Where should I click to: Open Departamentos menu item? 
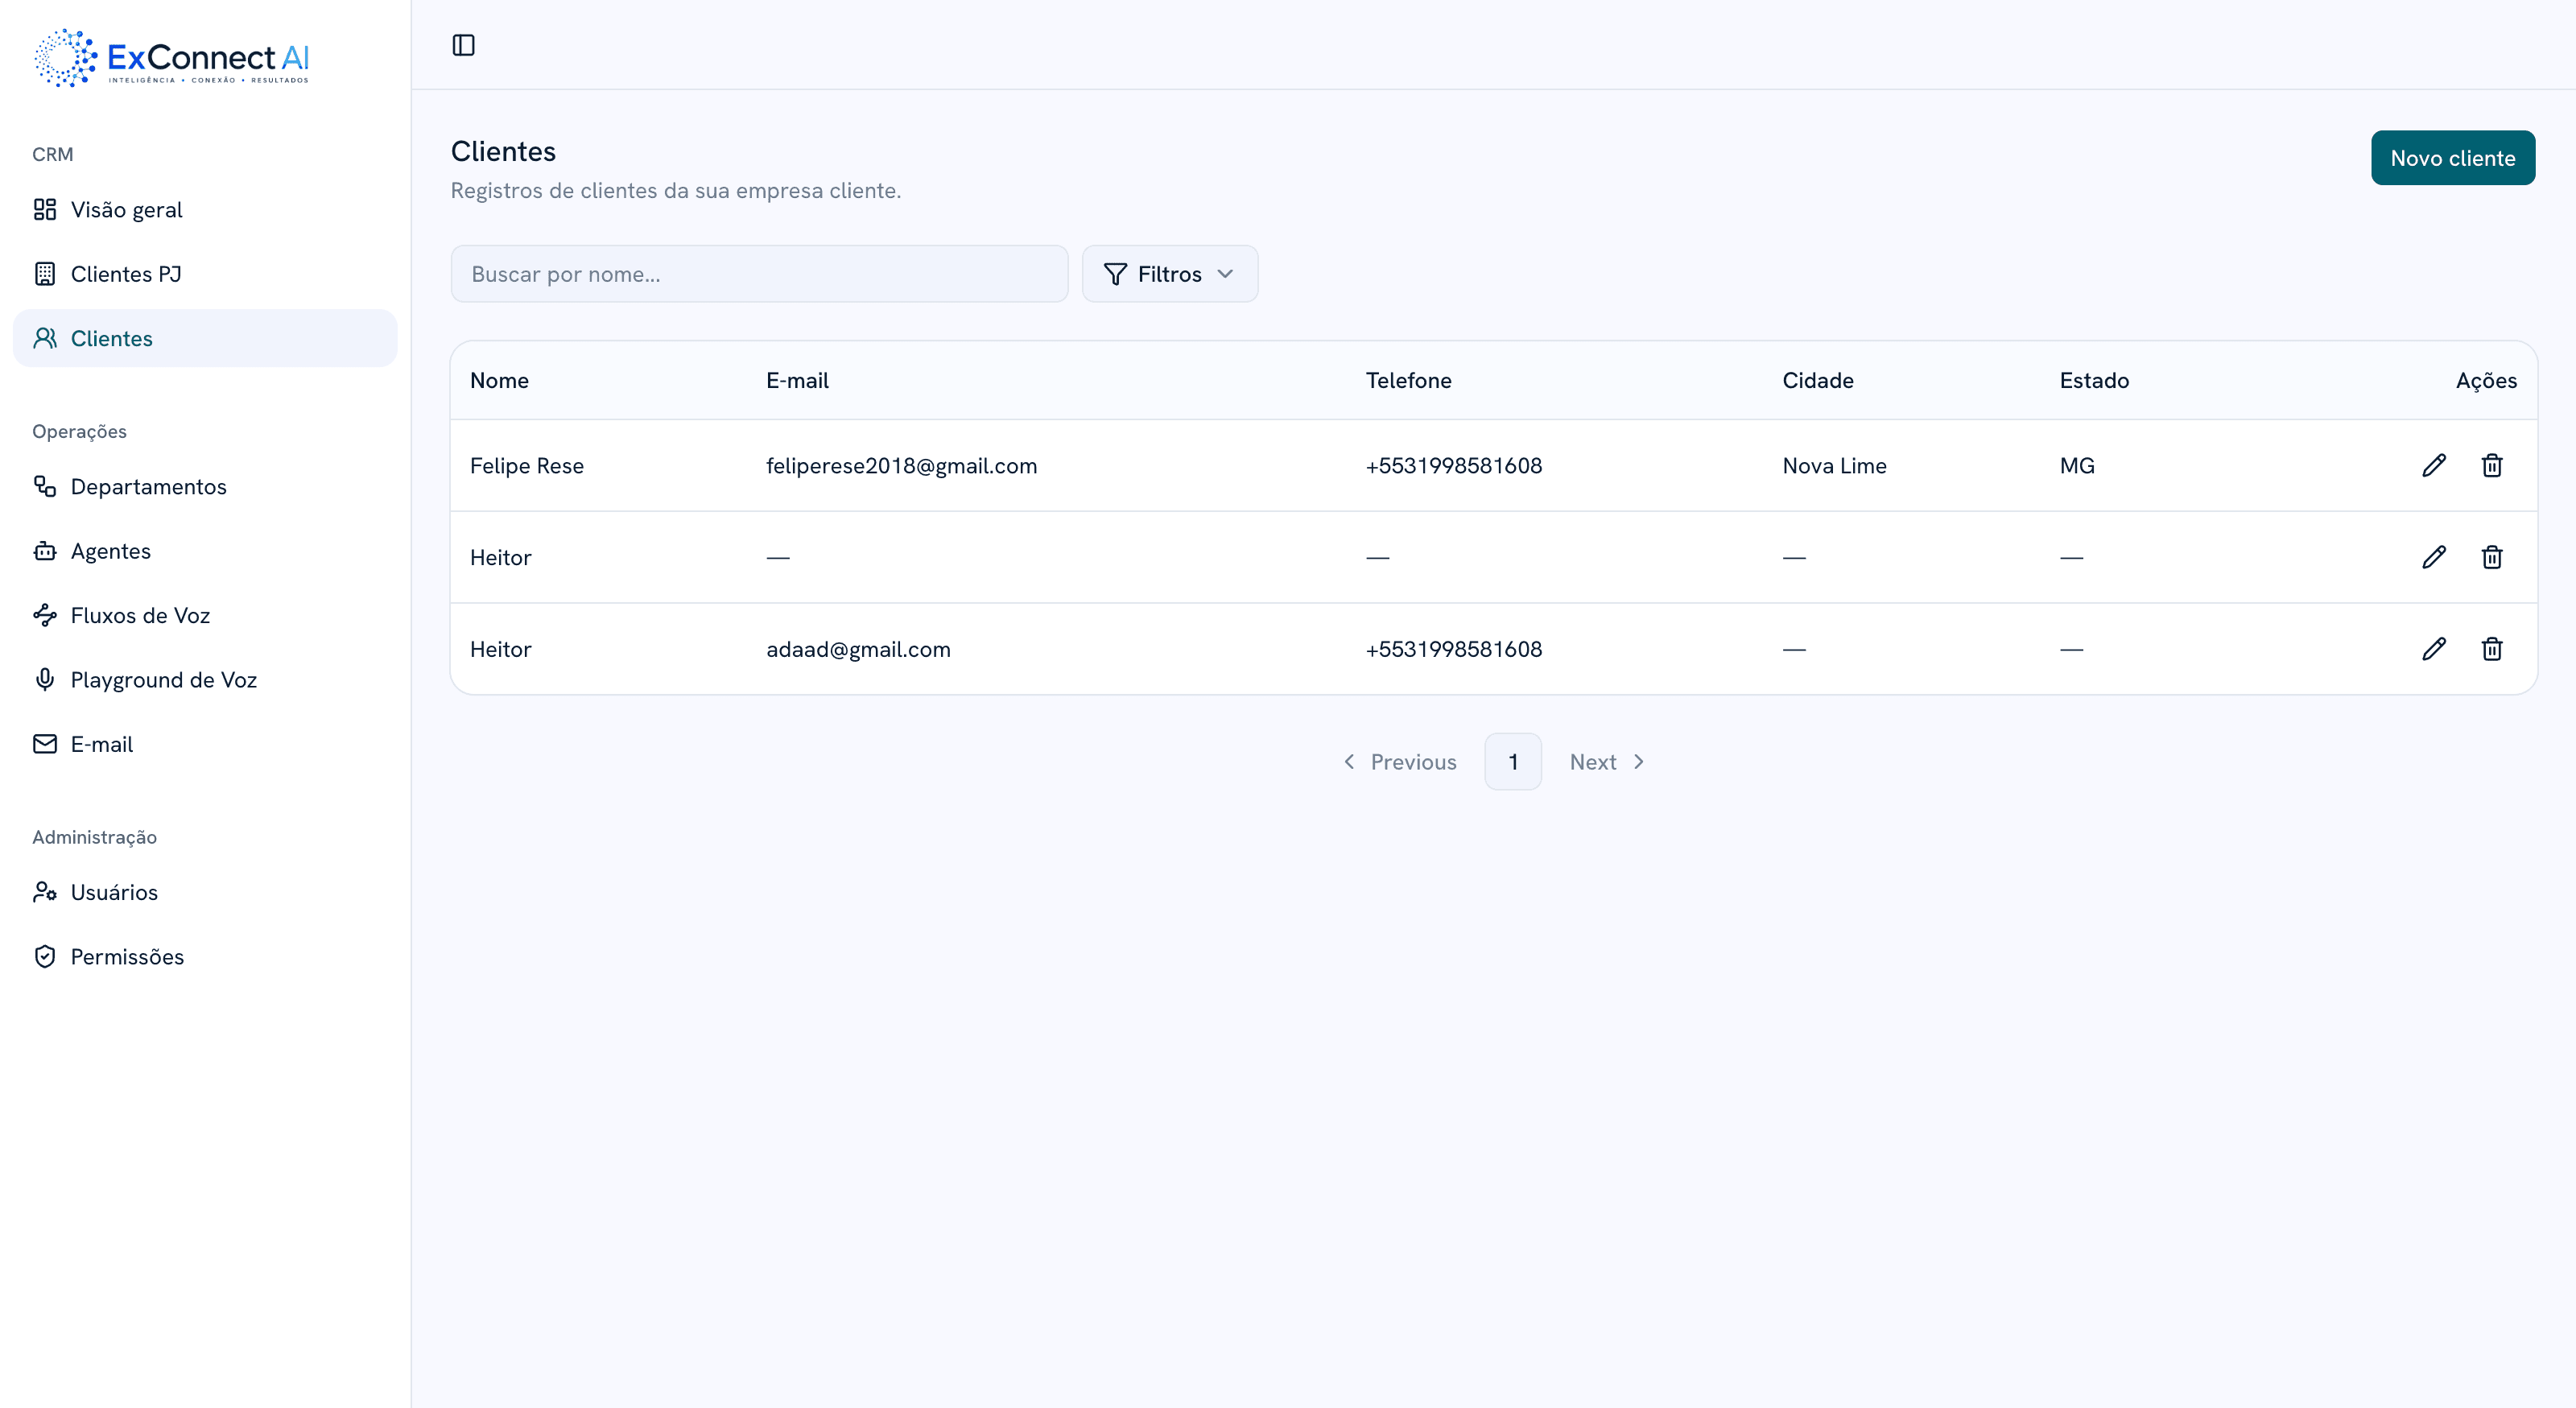point(205,486)
